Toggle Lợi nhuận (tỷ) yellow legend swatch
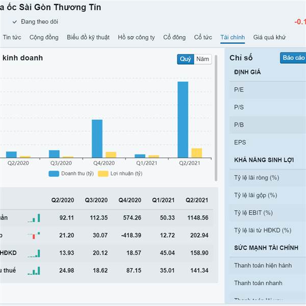The image size is (306, 306). point(103,174)
